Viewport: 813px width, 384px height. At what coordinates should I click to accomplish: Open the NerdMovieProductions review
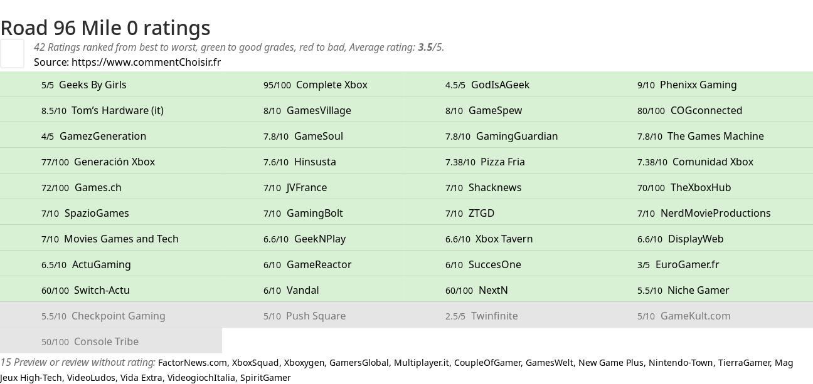716,213
